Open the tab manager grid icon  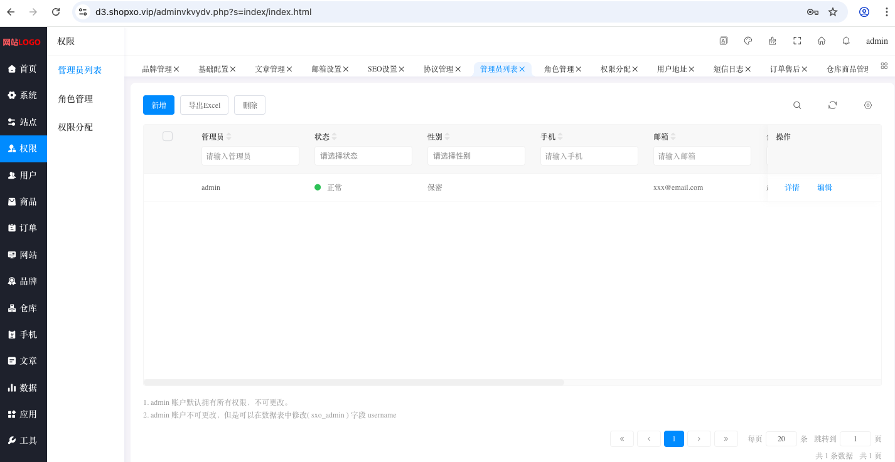coord(884,65)
